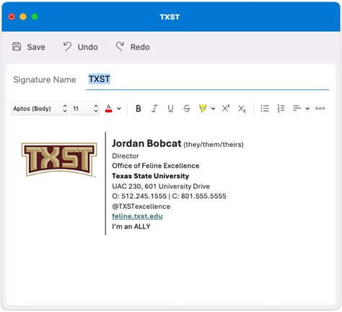The height and width of the screenshot is (312, 342).
Task: Click the Redo arrow icon
Action: coord(120,46)
